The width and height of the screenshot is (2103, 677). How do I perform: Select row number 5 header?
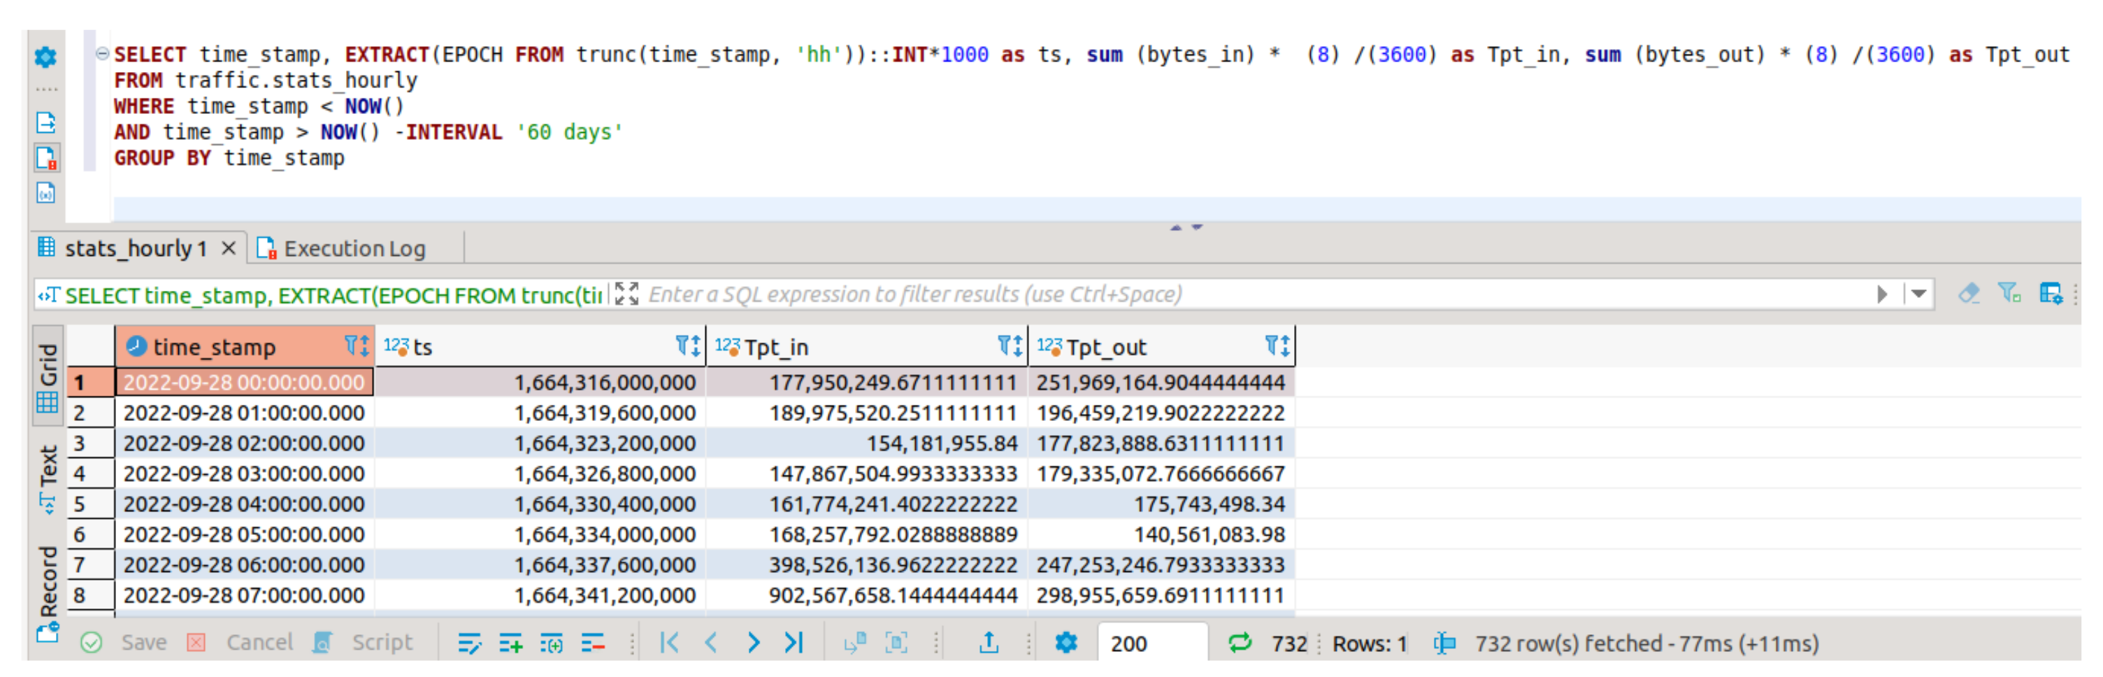[91, 504]
